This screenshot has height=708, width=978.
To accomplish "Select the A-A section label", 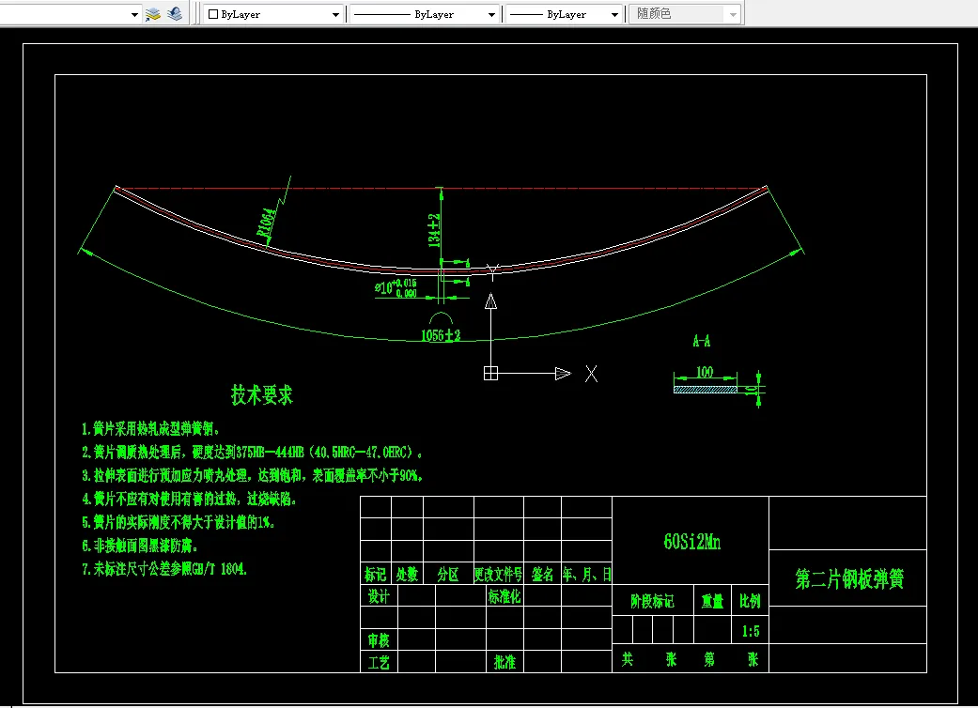I will 702,341.
